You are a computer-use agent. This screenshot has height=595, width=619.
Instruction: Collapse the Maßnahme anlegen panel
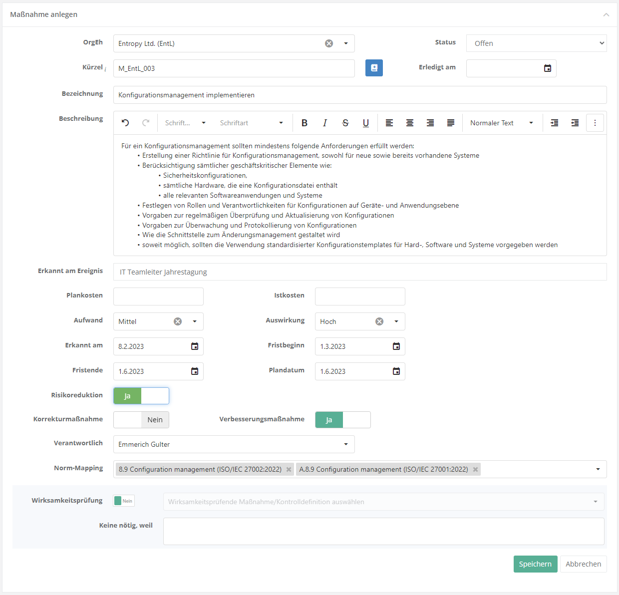pyautogui.click(x=606, y=14)
